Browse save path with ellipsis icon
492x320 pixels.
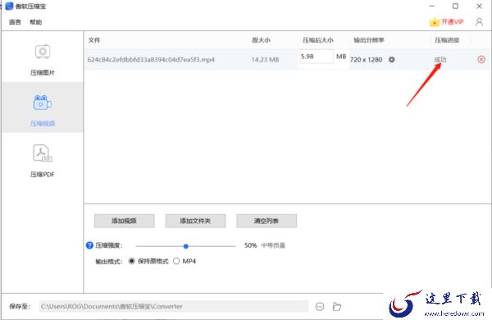[320, 306]
